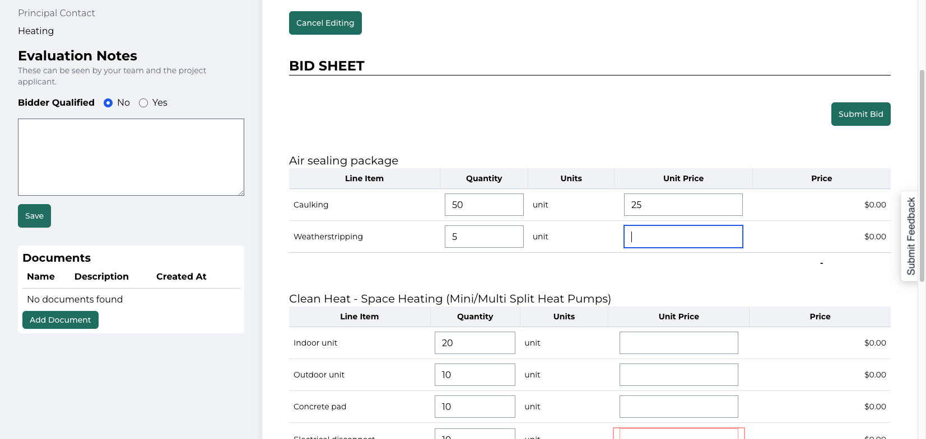Screen dimensions: 926x439
Task: Click the Outdoor unit row $0.00 price
Action: pos(875,375)
